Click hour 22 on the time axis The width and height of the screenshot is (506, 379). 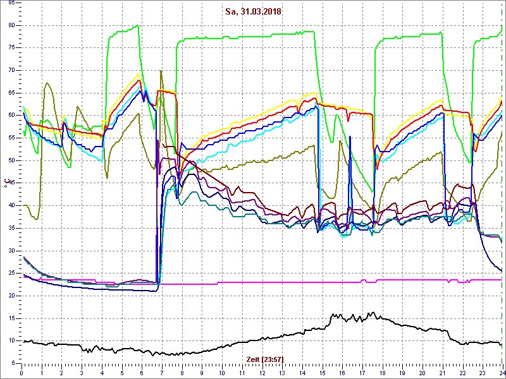[462, 372]
